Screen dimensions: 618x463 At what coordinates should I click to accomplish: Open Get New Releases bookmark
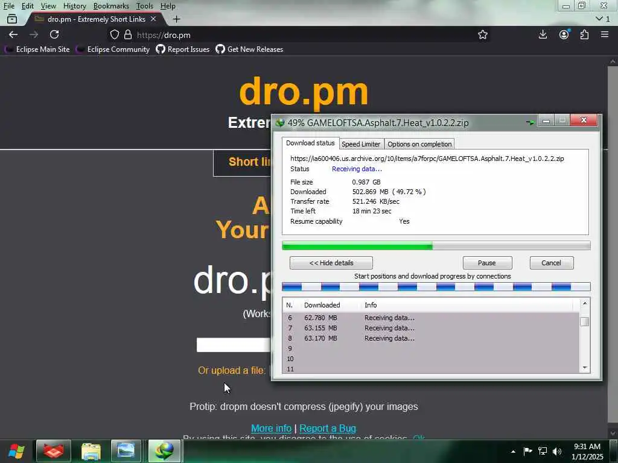click(249, 49)
